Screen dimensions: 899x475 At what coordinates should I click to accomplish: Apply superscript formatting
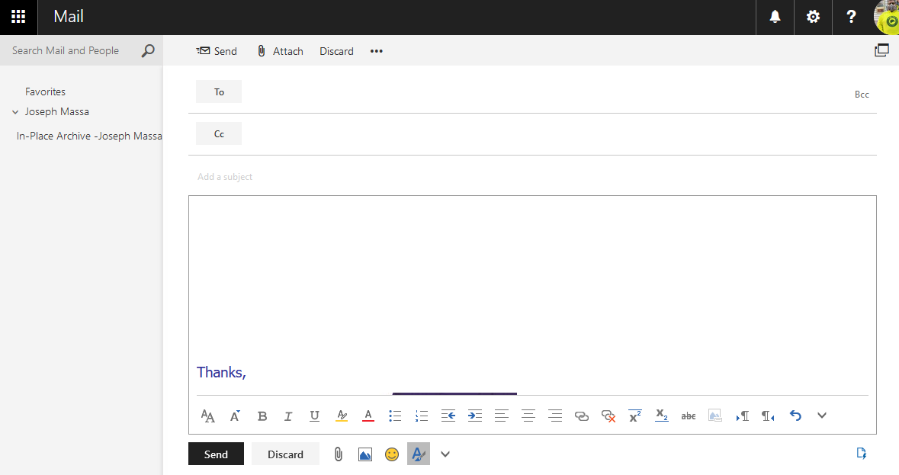tap(634, 416)
